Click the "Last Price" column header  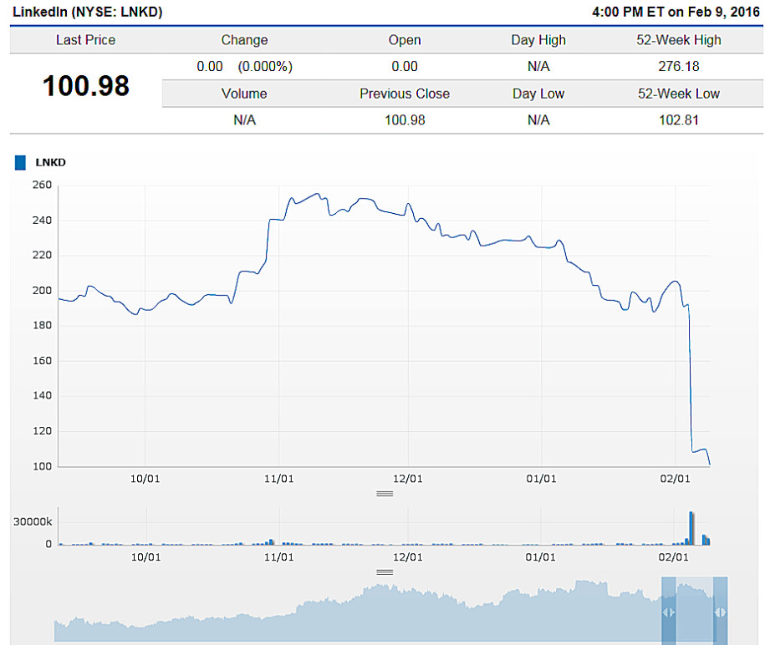click(x=85, y=40)
